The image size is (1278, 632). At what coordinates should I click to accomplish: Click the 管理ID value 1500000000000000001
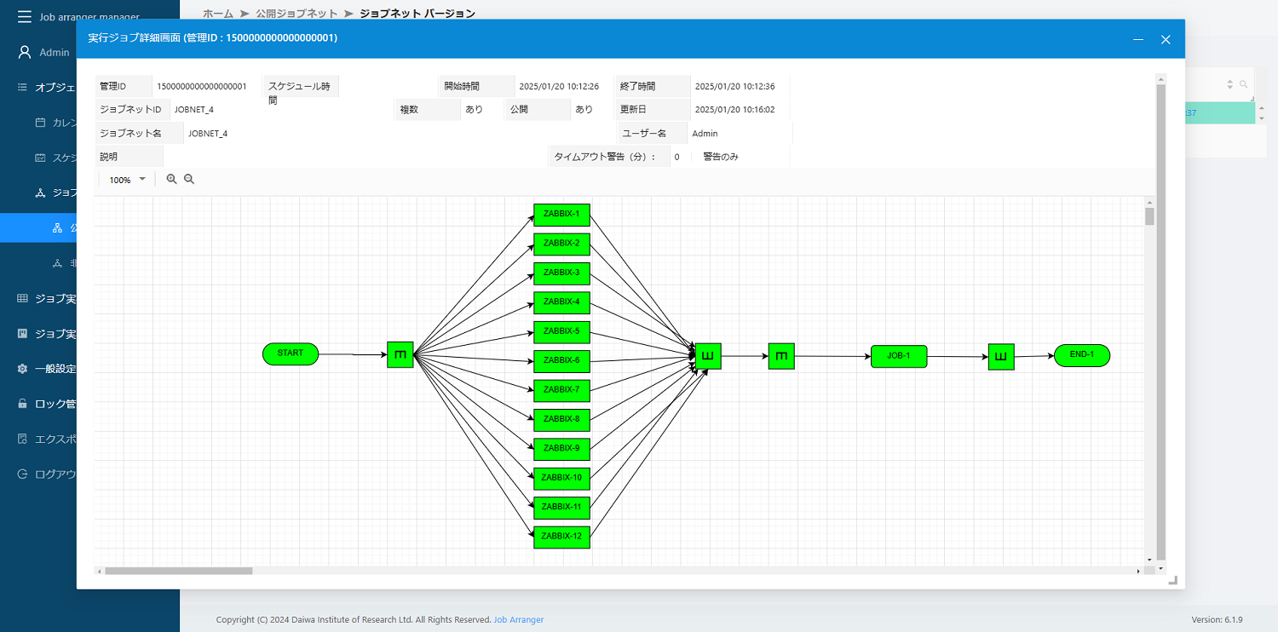coord(202,86)
